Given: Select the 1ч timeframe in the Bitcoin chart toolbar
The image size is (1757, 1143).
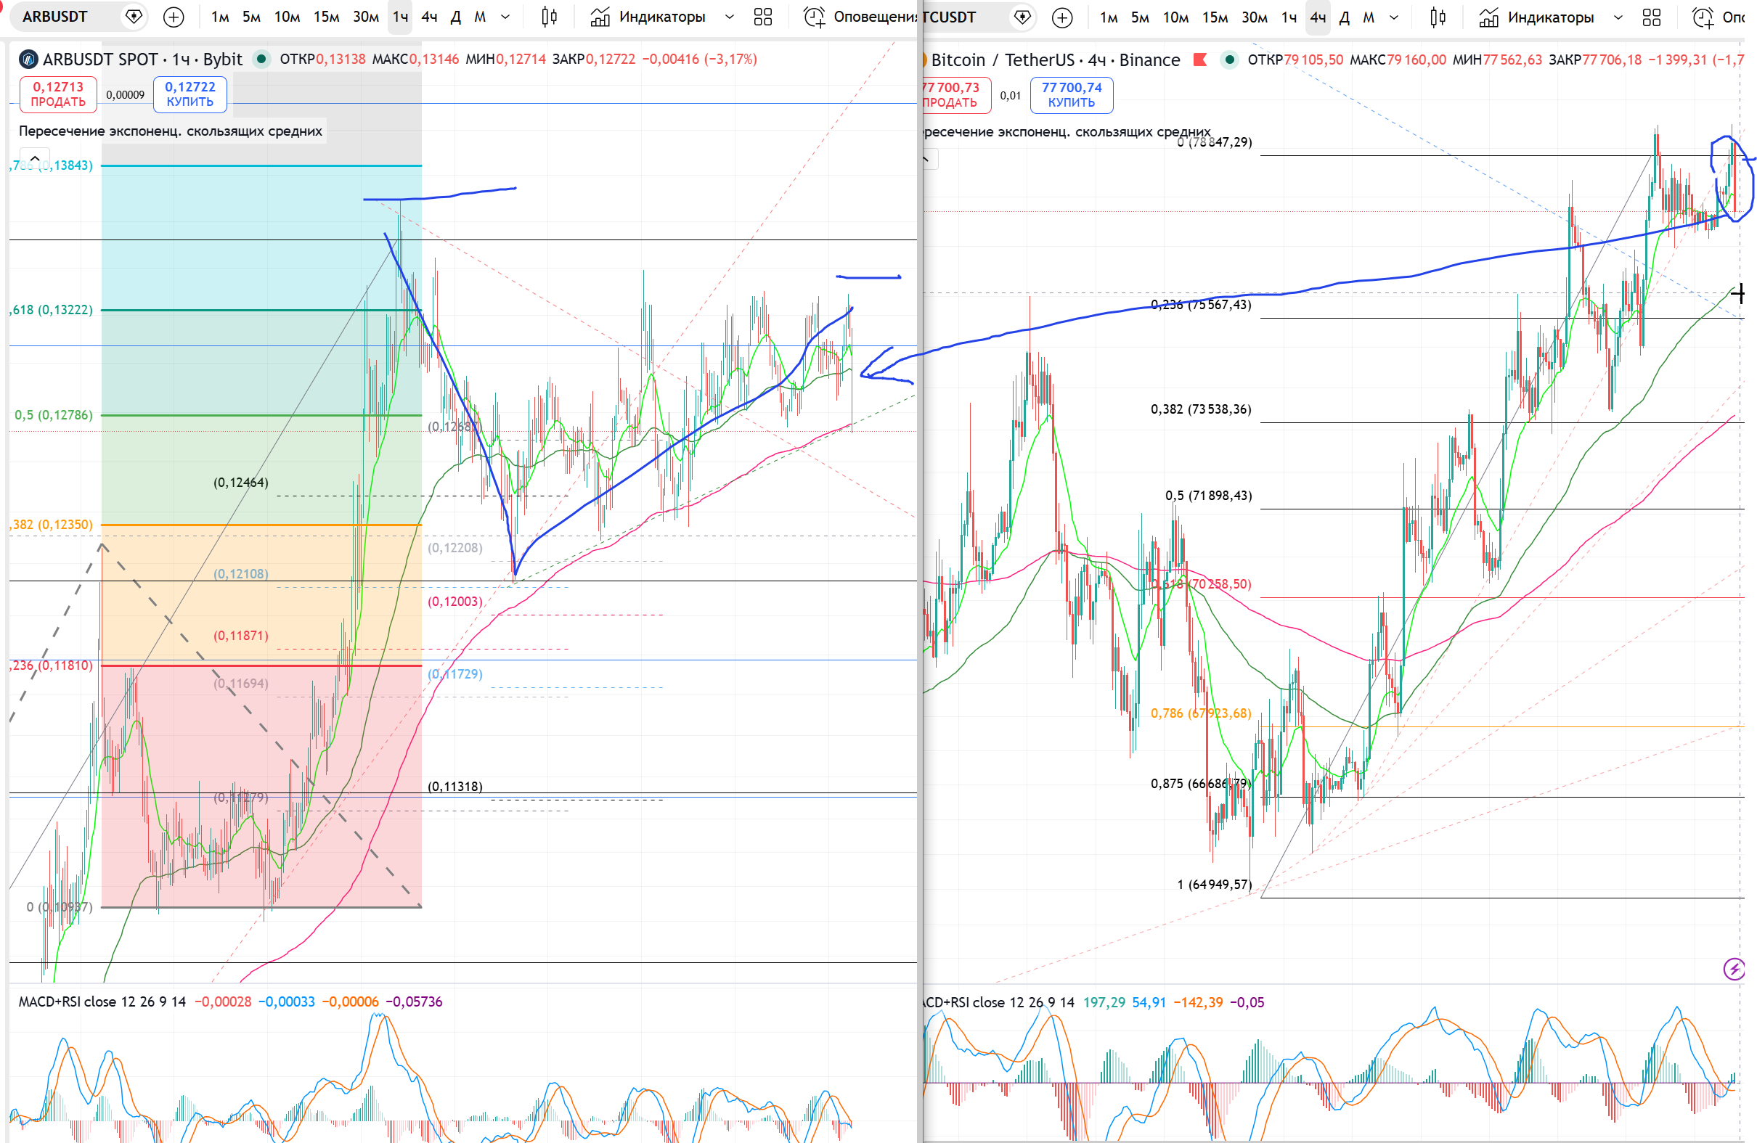Looking at the screenshot, I should pos(1289,17).
